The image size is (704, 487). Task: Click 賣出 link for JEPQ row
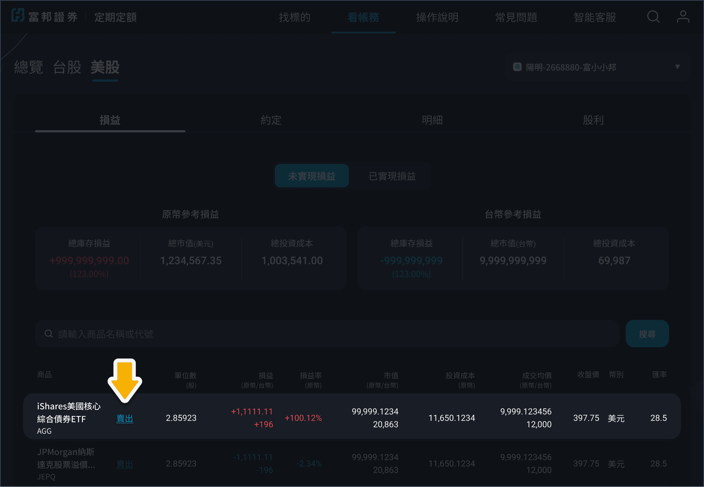125,464
